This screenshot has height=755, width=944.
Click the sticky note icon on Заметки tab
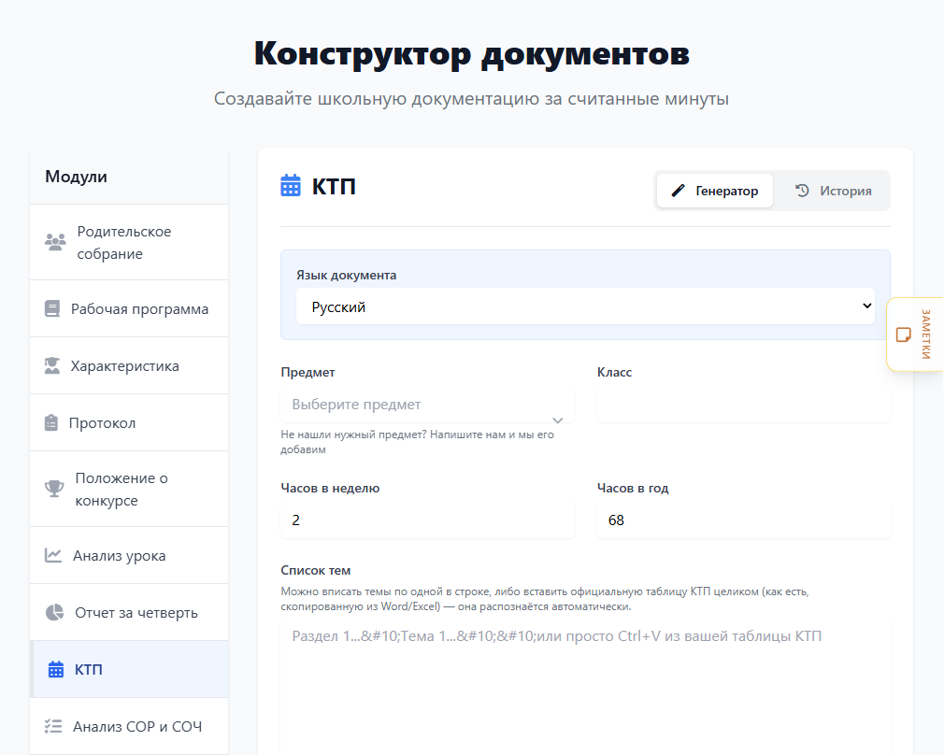point(903,335)
